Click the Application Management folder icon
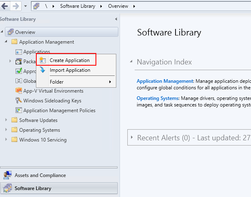The width and height of the screenshot is (251, 197). [x=14, y=42]
